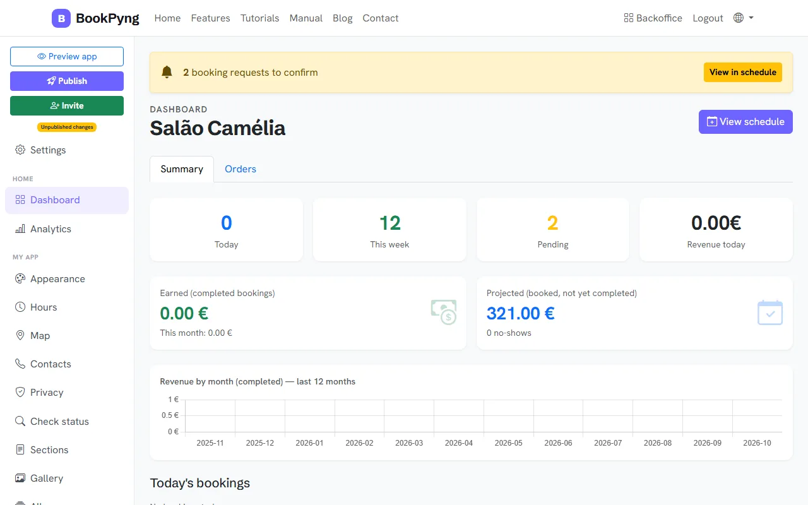This screenshot has height=505, width=808.
Task: Click the Settings gear icon
Action: (20, 150)
